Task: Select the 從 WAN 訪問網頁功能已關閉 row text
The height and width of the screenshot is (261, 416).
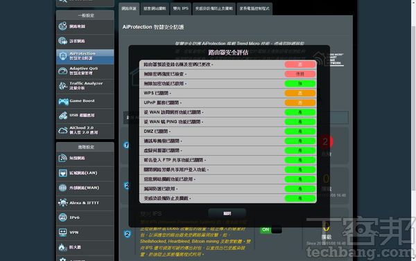Action: click(x=173, y=112)
